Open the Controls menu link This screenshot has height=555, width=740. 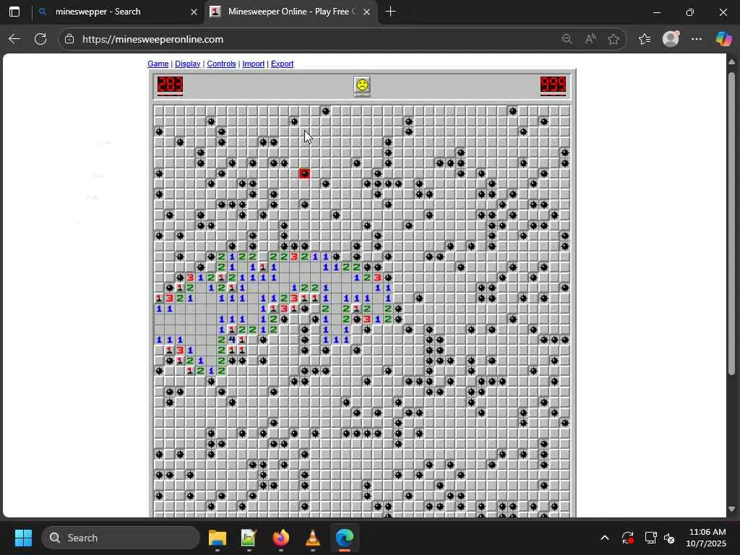pos(221,64)
